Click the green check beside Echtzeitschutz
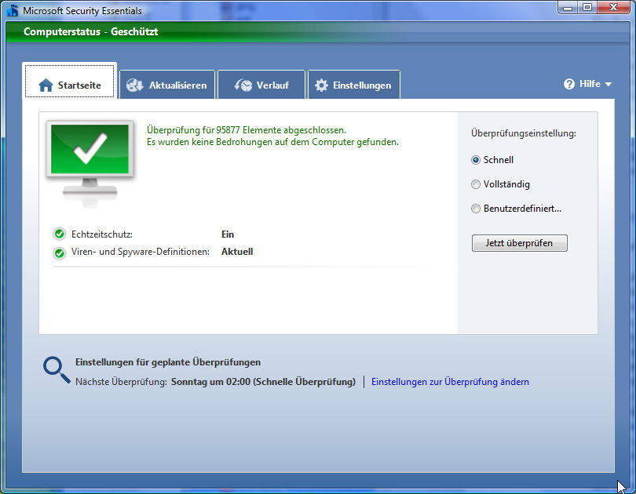Image resolution: width=636 pixels, height=494 pixels. click(60, 234)
